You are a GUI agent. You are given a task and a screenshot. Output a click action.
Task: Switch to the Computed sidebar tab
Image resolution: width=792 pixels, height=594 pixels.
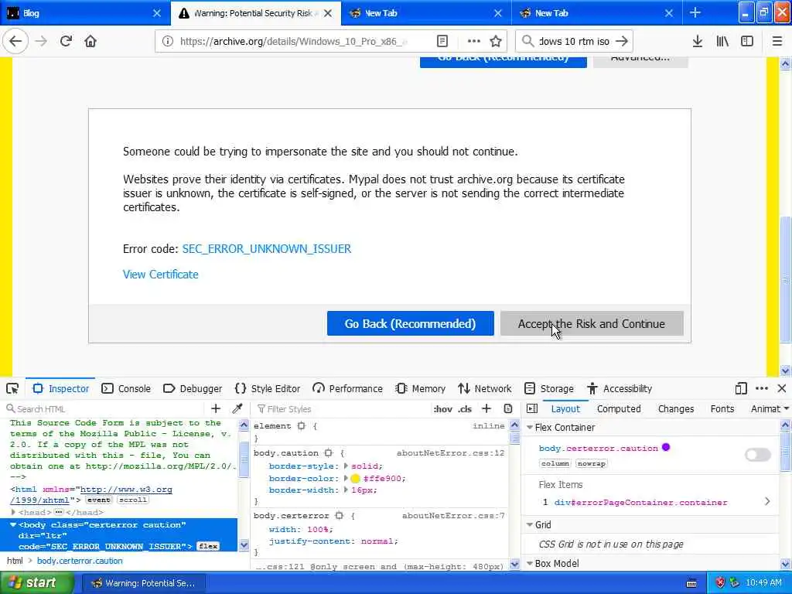coord(619,408)
